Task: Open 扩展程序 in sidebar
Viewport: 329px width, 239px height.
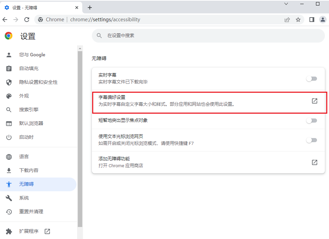Action: (38, 231)
